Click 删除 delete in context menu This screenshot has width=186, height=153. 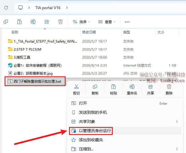point(169,90)
